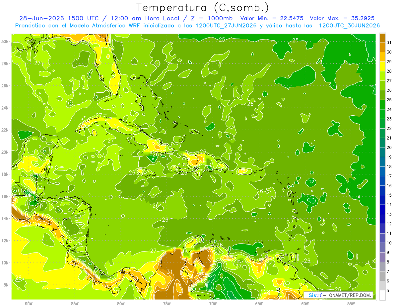This screenshot has width=398, height=308.
Task: Click the dark brown swatch above legend 31
Action: [x=382, y=38]
